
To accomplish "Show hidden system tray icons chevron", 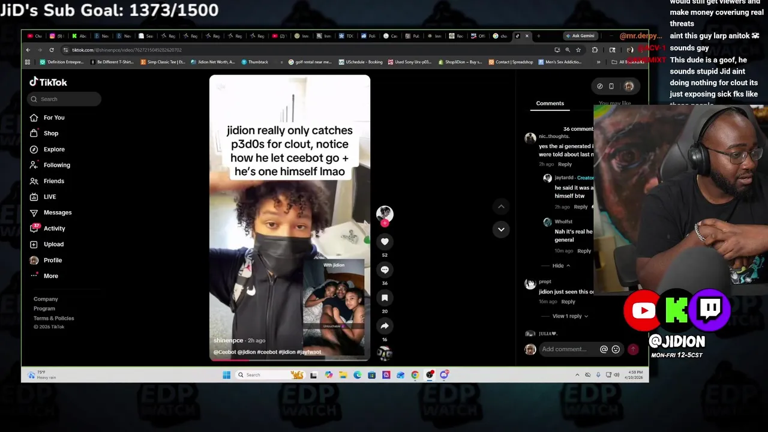I will (577, 375).
